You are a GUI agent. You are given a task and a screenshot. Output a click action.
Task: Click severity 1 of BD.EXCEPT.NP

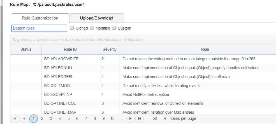click(103, 94)
